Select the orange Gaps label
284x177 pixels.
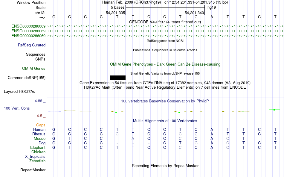point(41,125)
